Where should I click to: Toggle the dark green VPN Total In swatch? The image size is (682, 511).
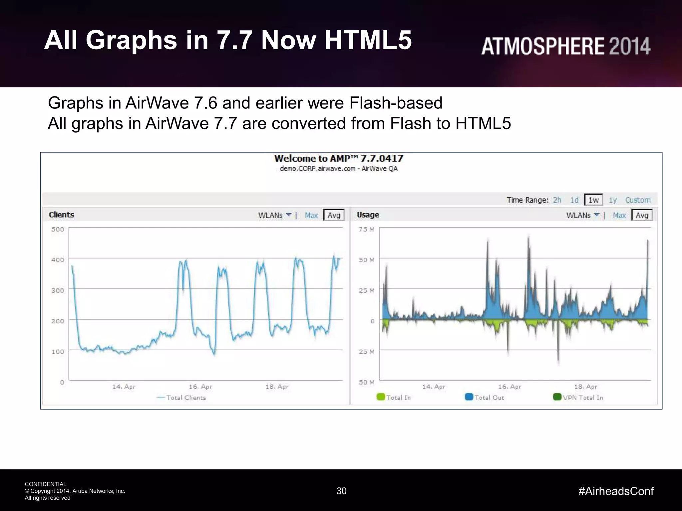pos(557,397)
